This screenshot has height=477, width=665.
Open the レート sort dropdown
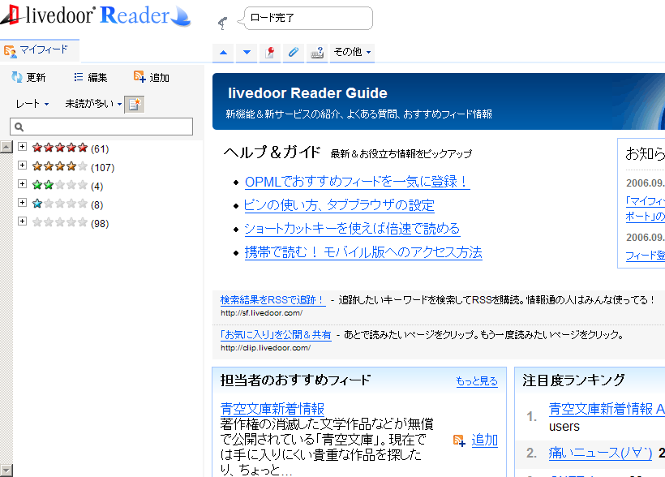[x=28, y=104]
